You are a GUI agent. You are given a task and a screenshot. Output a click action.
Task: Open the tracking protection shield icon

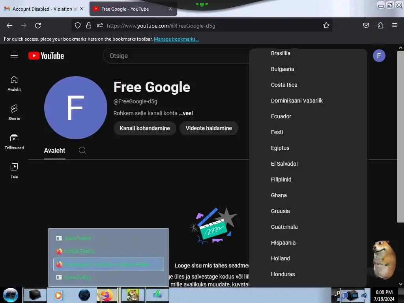(78, 25)
